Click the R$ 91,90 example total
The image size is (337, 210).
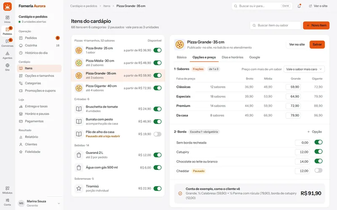[x=311, y=193]
